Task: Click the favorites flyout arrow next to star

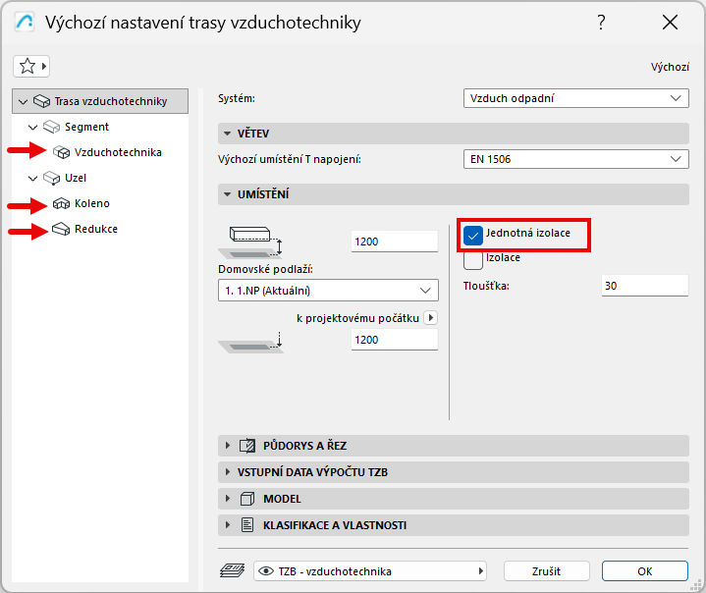Action: [43, 67]
